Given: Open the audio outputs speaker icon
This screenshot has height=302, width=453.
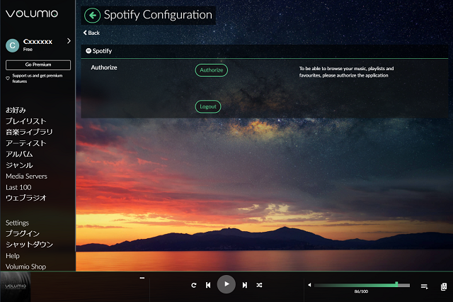Looking at the screenshot, I should (x=444, y=286).
